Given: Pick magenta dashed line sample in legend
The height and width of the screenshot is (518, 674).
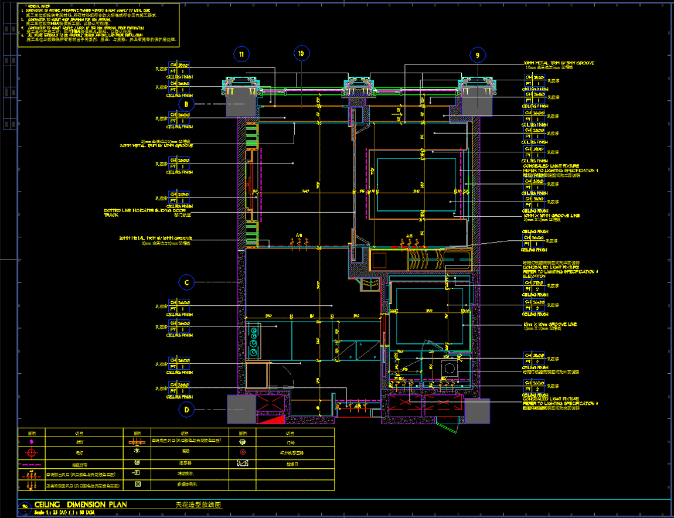Looking at the screenshot, I should (x=32, y=464).
